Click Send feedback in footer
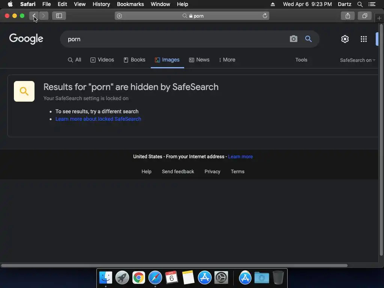 (x=178, y=172)
